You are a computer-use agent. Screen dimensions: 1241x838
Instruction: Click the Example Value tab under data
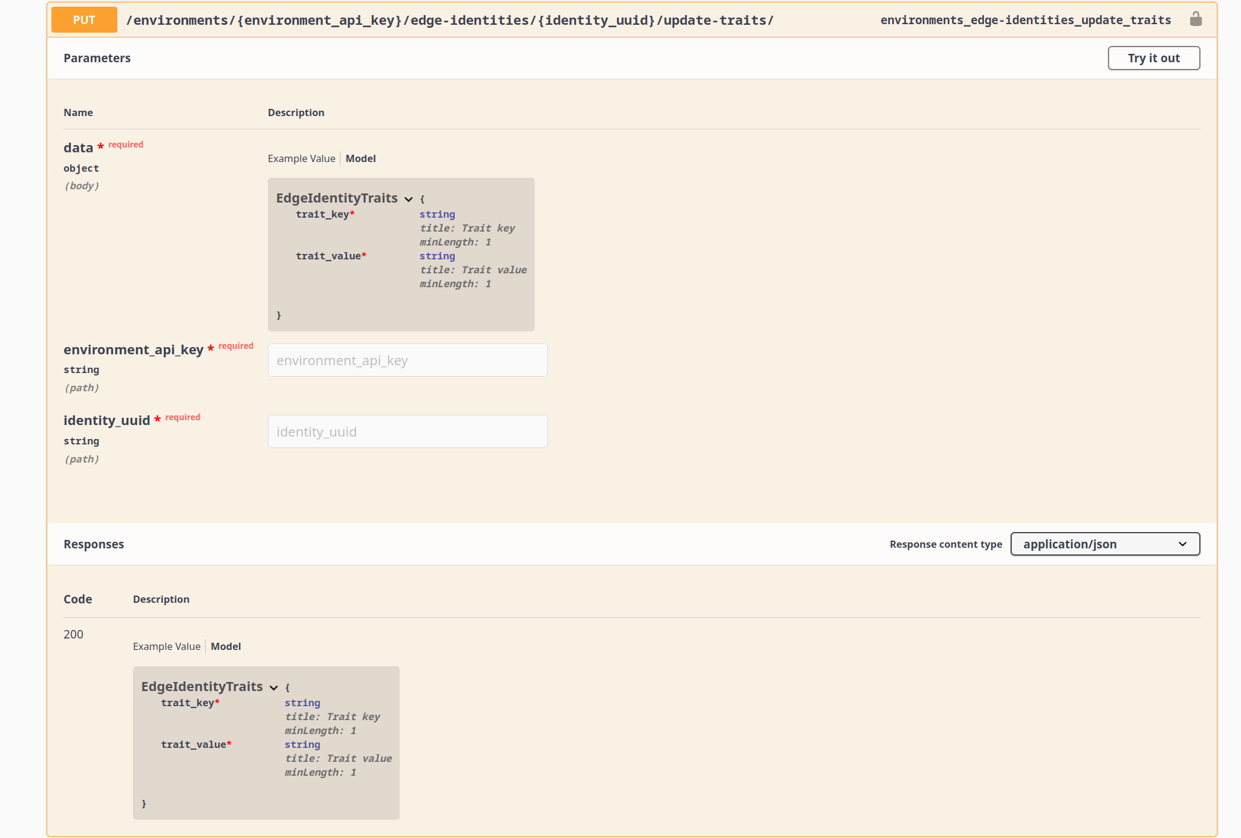301,158
